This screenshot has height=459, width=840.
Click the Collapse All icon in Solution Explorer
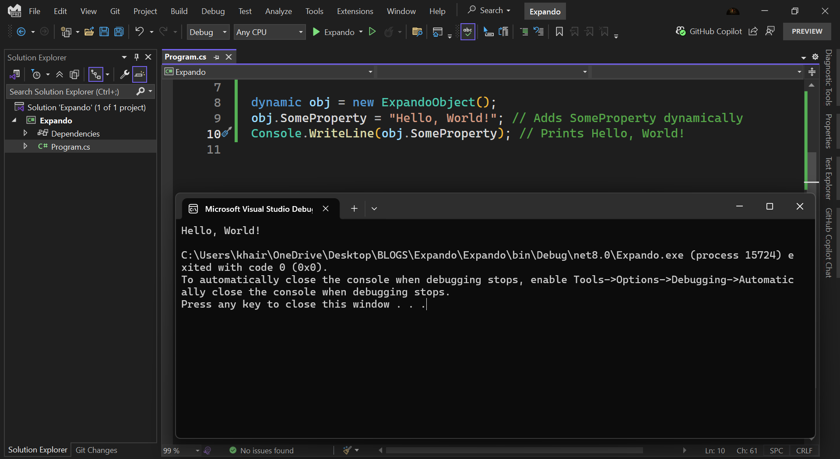[x=60, y=74]
